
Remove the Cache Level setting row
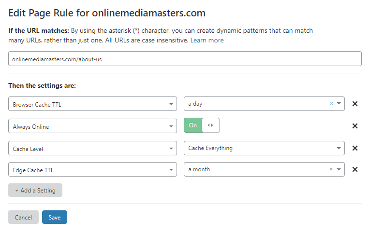tap(355, 148)
